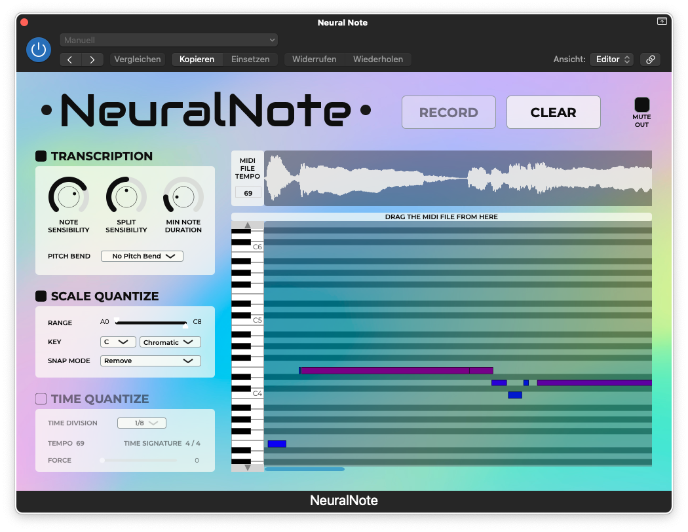688x532 pixels.
Task: Click the MIDI file tempo field
Action: click(x=248, y=193)
